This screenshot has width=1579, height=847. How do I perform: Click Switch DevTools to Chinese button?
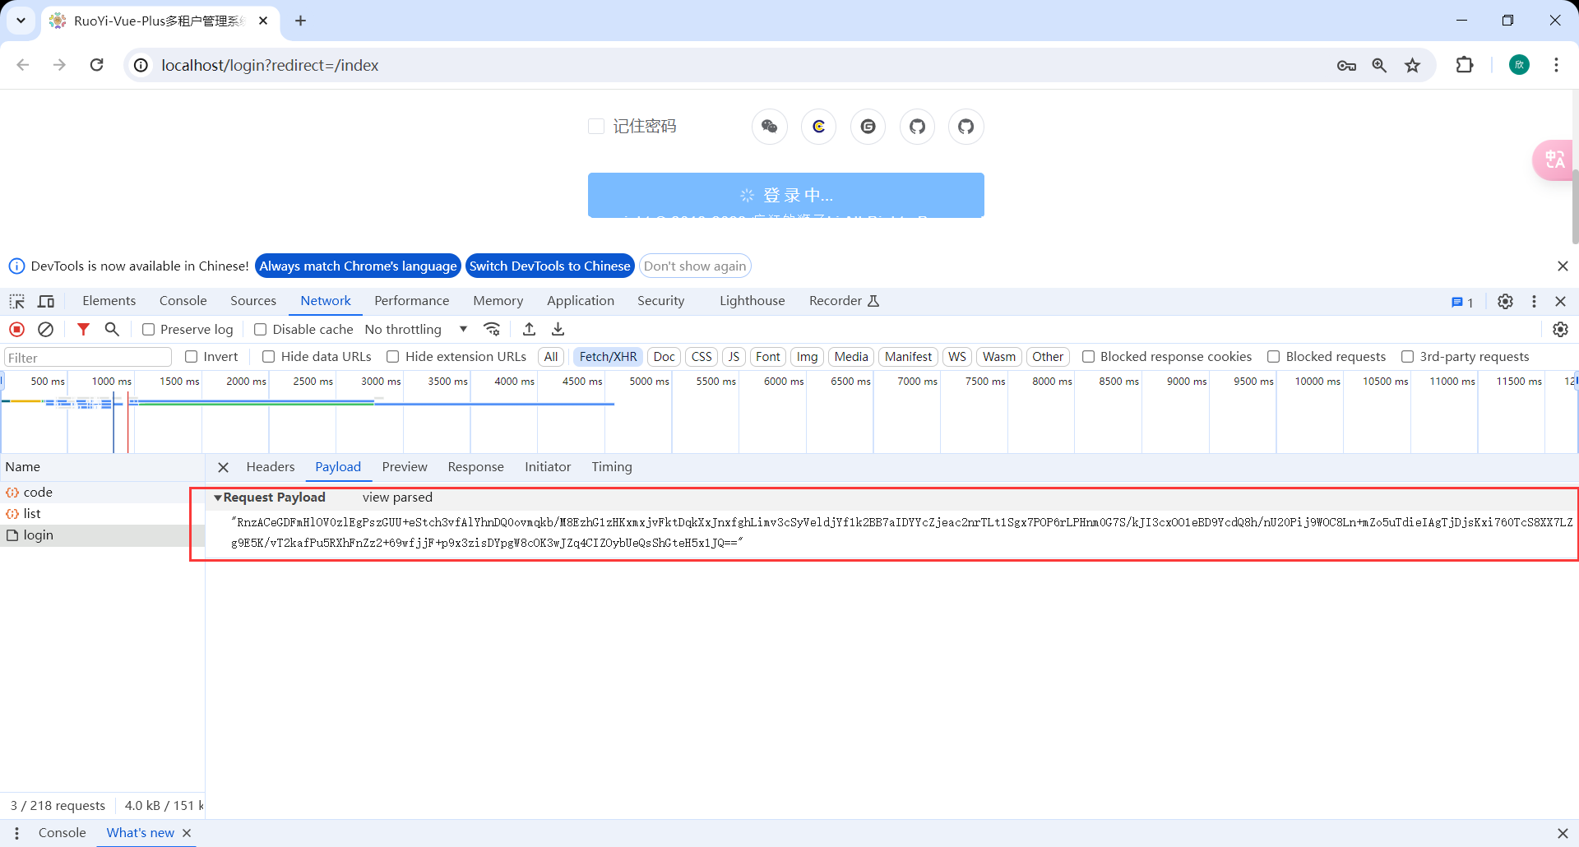[x=549, y=266]
